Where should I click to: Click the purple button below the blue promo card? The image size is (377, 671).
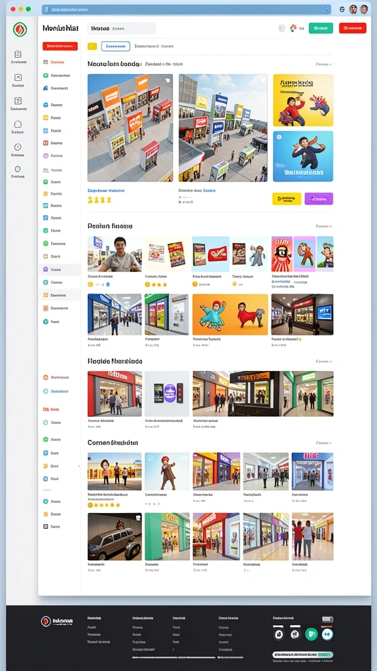[x=319, y=199]
